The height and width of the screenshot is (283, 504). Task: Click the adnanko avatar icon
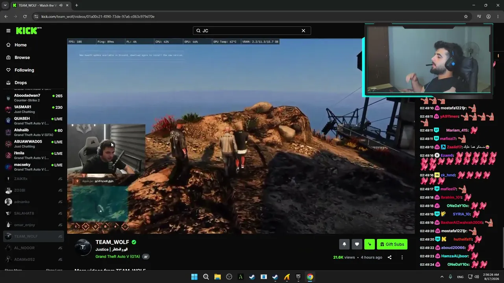tap(8, 202)
